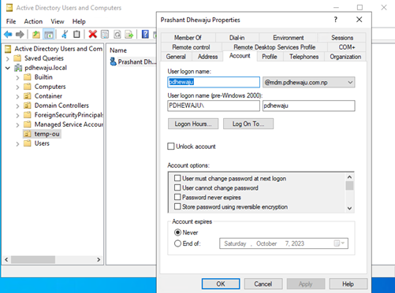
Task: Expand the Computers node
Action: [x=17, y=87]
